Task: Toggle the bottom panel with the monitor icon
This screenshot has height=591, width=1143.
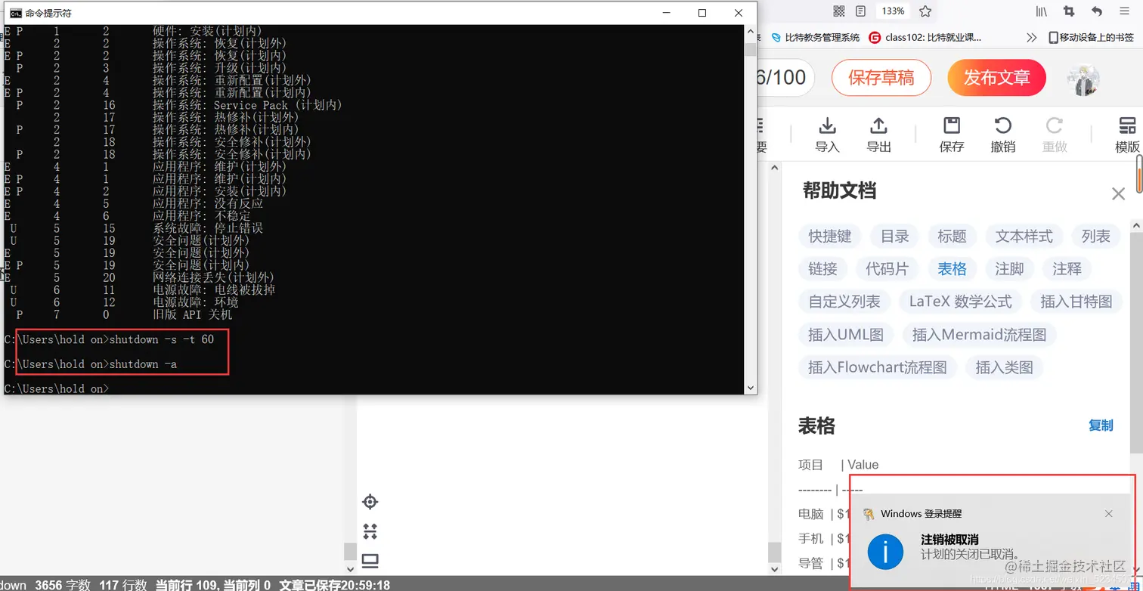Action: [370, 561]
